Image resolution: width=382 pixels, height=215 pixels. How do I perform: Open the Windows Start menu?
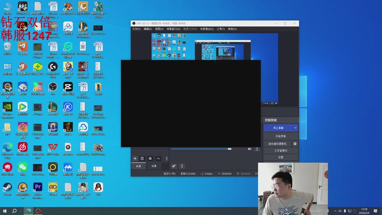tap(5, 211)
